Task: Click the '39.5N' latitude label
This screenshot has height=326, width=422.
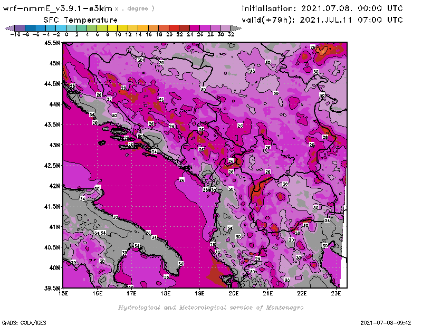Action: pos(52,289)
